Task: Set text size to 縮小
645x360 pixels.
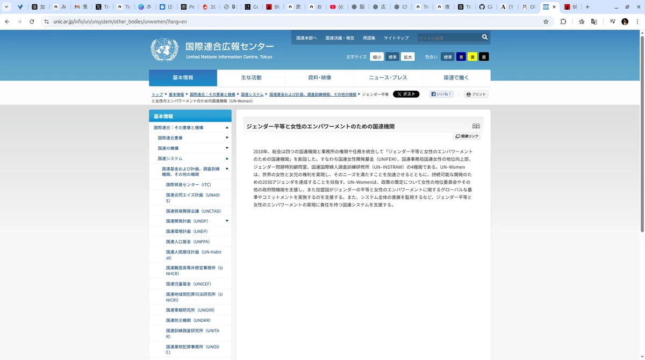Action: (377, 57)
